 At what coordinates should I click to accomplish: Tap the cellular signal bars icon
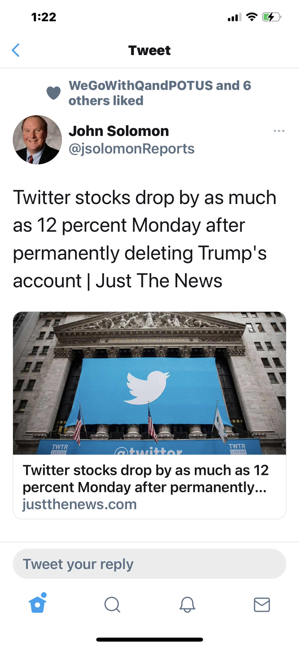pyautogui.click(x=234, y=17)
